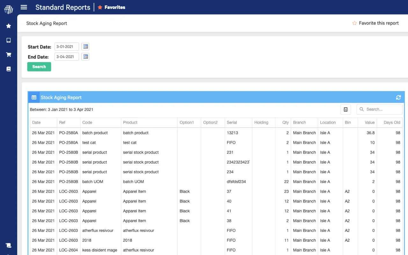This screenshot has height=255, width=408.
Task: Open the Start Date calendar picker
Action: (x=85, y=47)
